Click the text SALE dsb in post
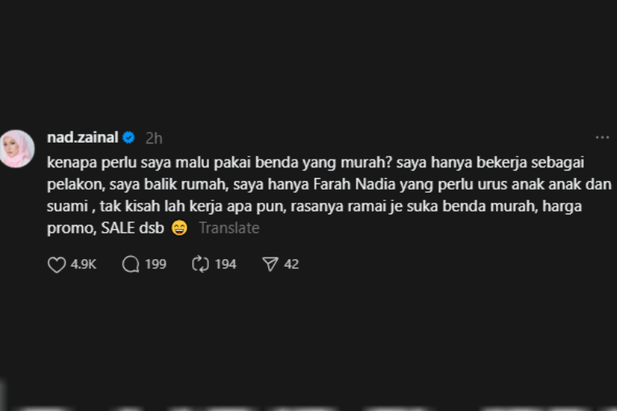This screenshot has height=411, width=617. point(133,228)
